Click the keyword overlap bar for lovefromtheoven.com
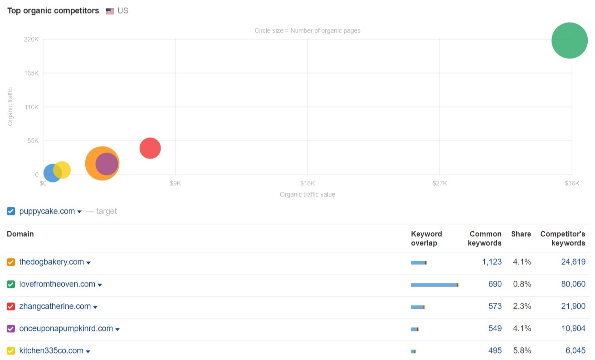Image resolution: width=595 pixels, height=360 pixels. click(x=434, y=285)
